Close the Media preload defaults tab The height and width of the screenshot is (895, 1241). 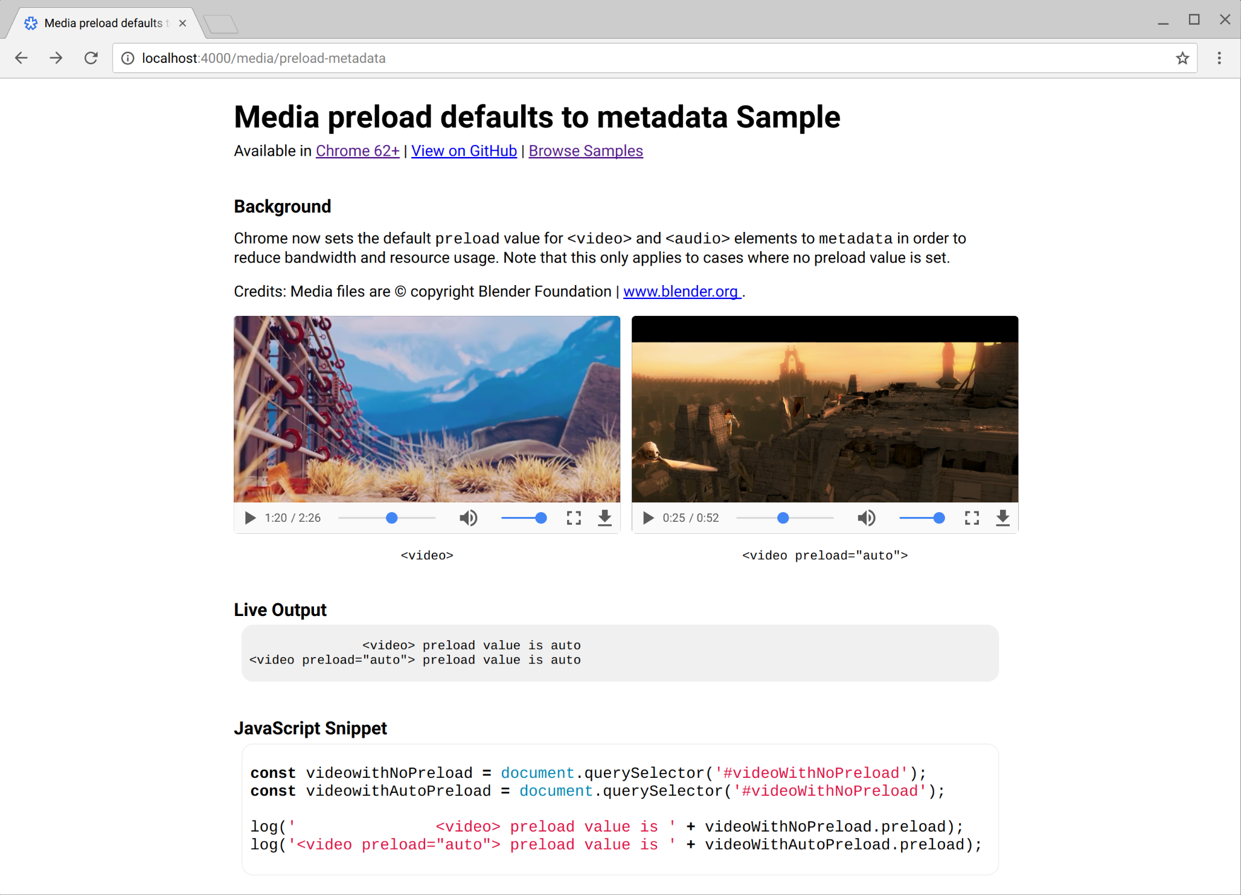(x=182, y=23)
